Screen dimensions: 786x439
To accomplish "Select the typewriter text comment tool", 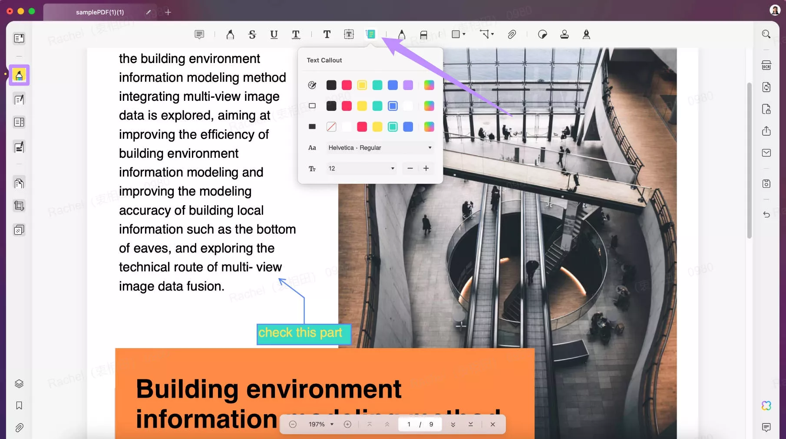I will click(x=327, y=34).
